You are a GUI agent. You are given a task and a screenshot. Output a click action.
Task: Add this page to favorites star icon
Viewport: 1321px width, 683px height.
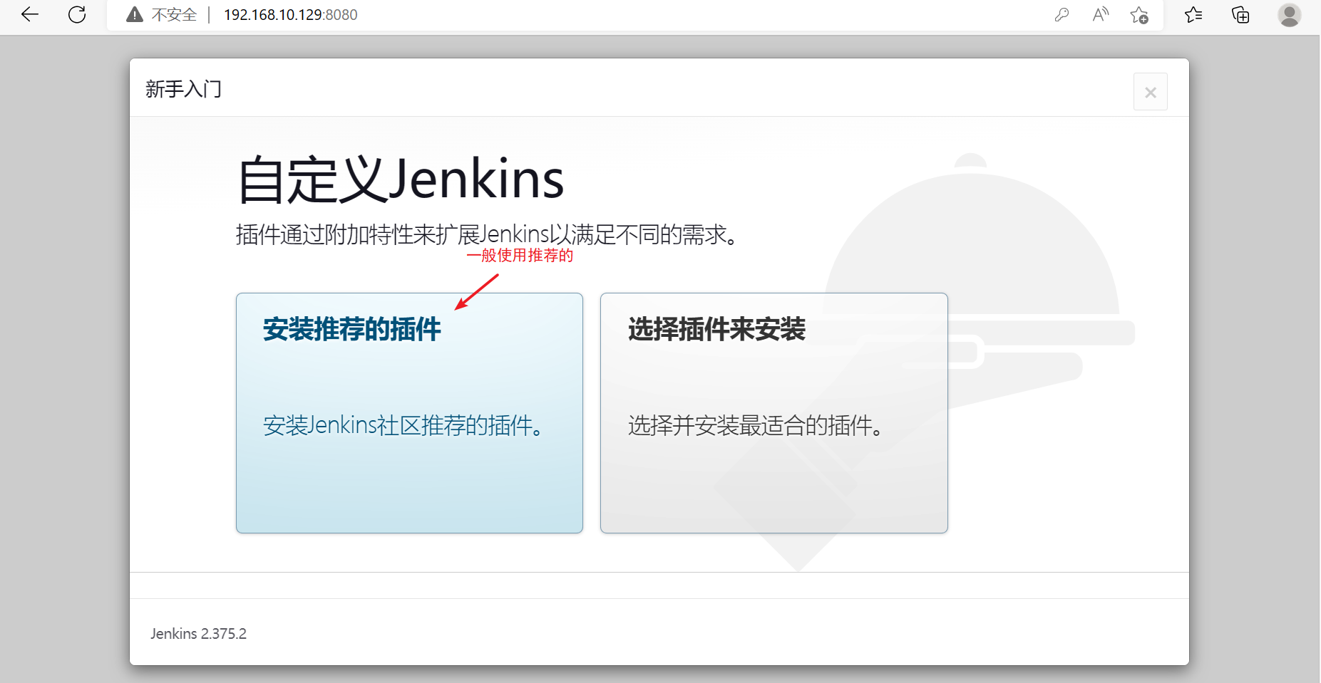click(1139, 14)
